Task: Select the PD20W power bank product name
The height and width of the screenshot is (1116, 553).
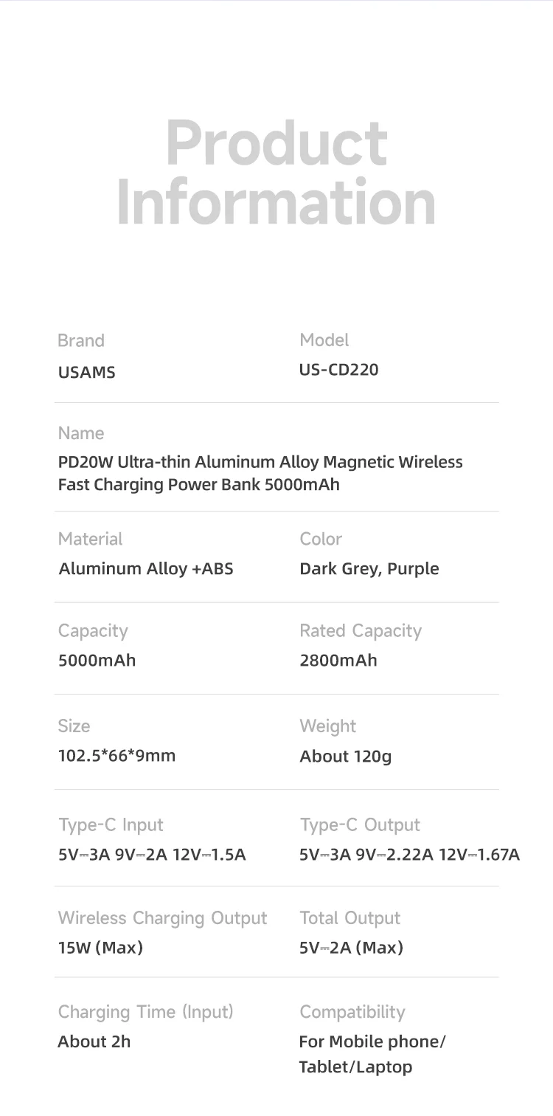Action: (260, 474)
